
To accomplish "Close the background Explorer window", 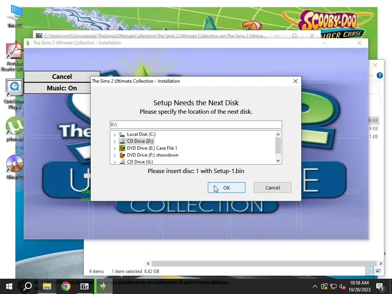I will coord(375,65).
